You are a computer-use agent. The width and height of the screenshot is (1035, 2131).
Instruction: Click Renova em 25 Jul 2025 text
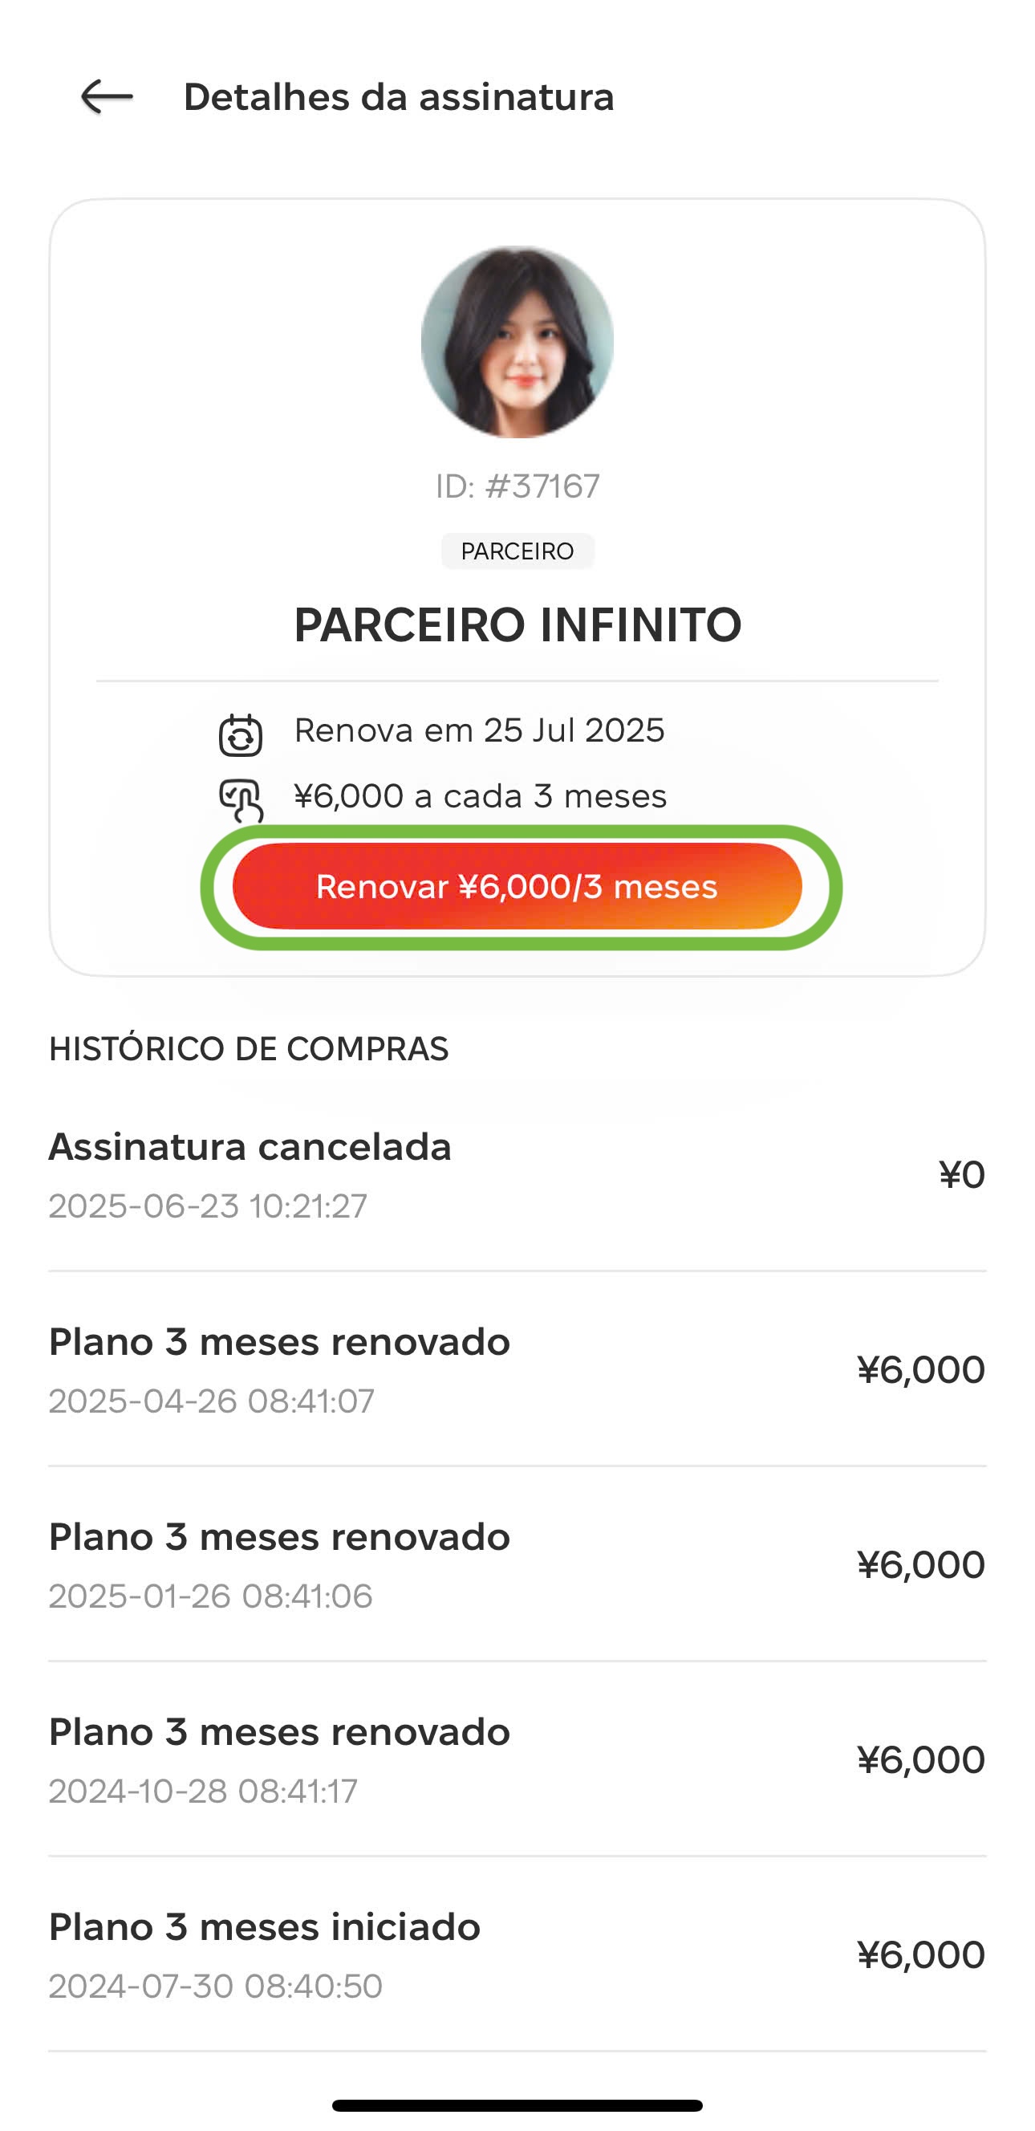(480, 730)
